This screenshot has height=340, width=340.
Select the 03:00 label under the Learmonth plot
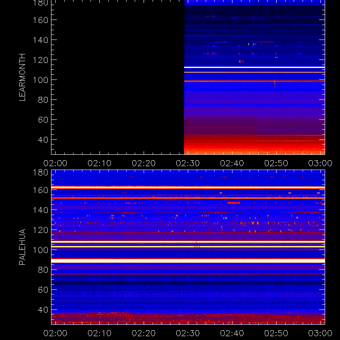(x=320, y=163)
